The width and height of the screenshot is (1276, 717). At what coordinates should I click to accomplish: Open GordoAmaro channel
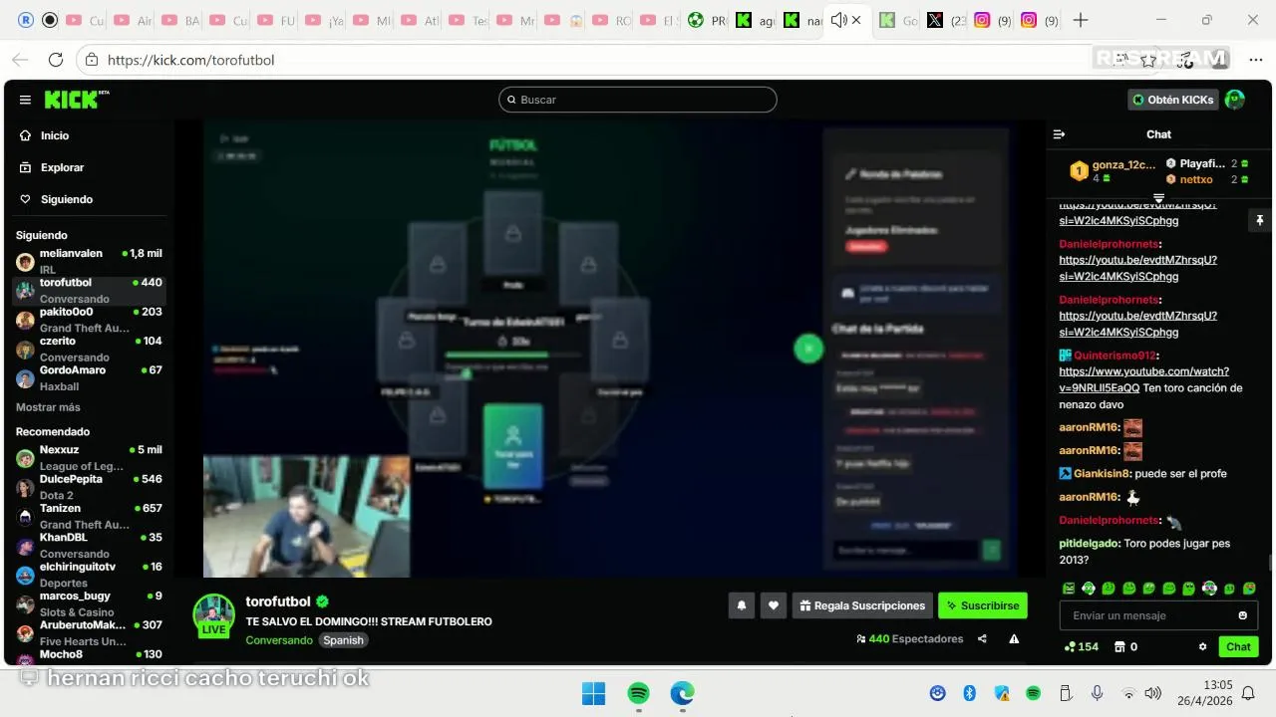(89, 377)
